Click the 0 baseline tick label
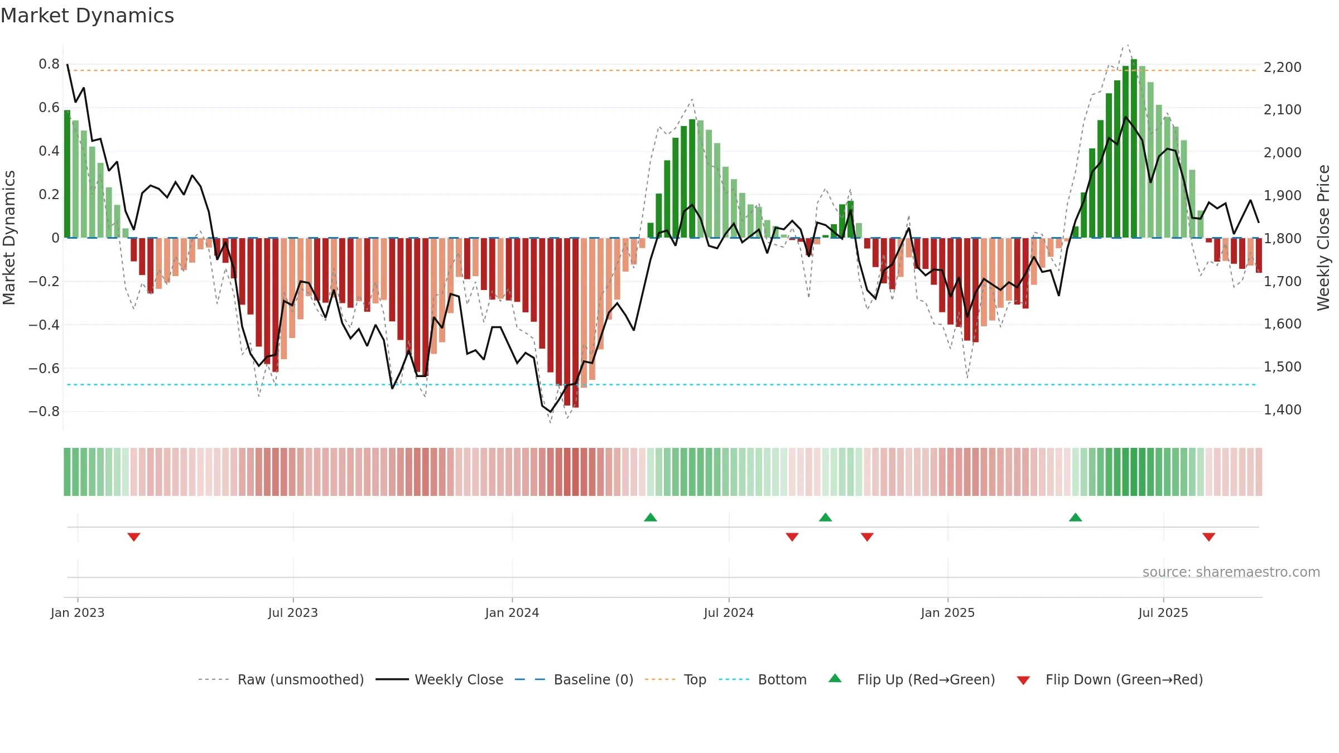 [x=55, y=238]
